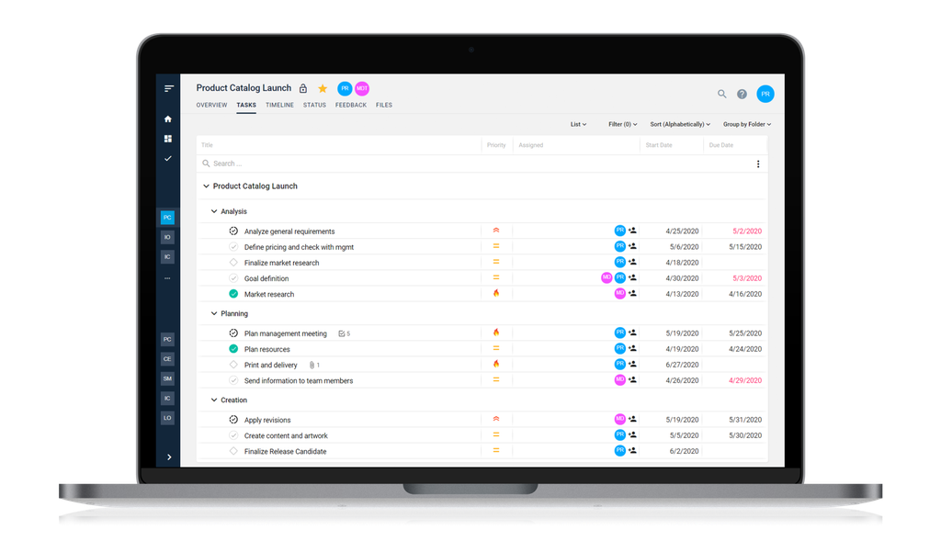Toggle the favorite star for the project
Image resolution: width=941 pixels, height=541 pixels.
(x=323, y=89)
